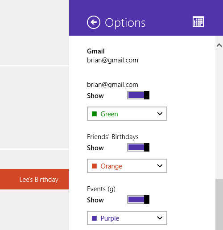Screen dimensions: 223x230
Task: Toggle Show switch for Events (g)
Action: pos(138,199)
